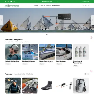The height and width of the screenshot is (94, 94).
Task: Explore Vaikobi Sailing Gear button
Action: click(8, 64)
